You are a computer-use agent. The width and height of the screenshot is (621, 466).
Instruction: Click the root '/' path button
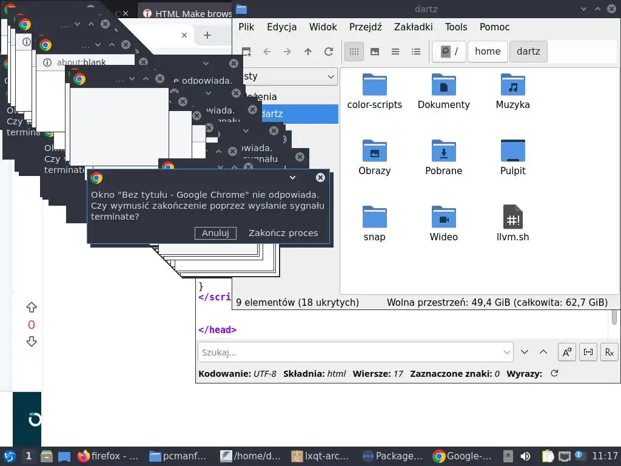point(449,52)
